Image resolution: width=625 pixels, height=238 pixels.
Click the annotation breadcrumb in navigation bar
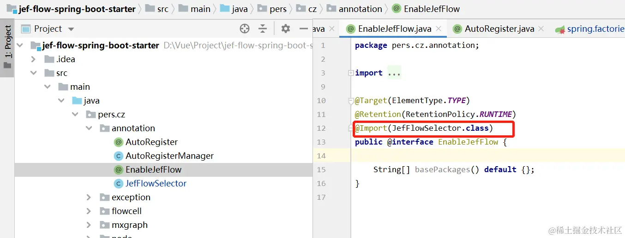coord(360,9)
